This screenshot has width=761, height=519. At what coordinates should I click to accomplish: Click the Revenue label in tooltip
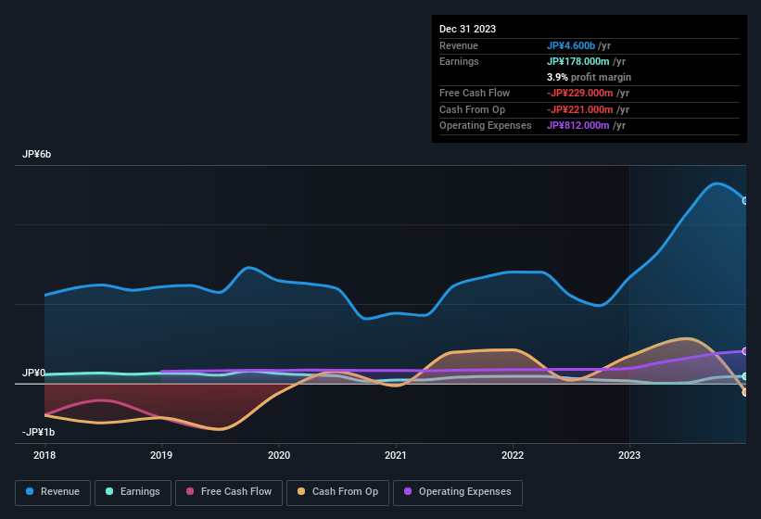coord(459,45)
